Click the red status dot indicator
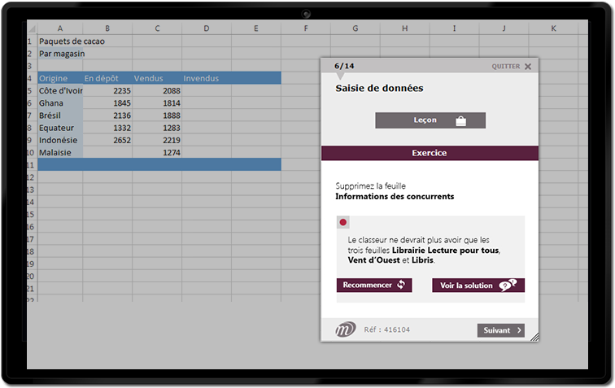615x388 pixels. (343, 222)
